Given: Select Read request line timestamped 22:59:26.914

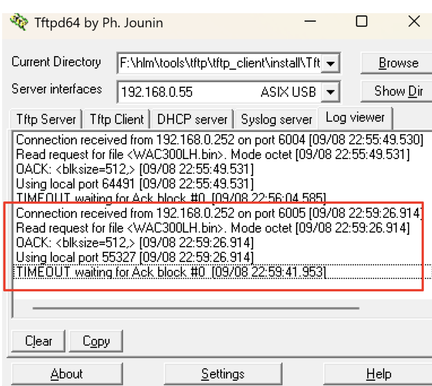Looking at the screenshot, I should pos(213,228).
